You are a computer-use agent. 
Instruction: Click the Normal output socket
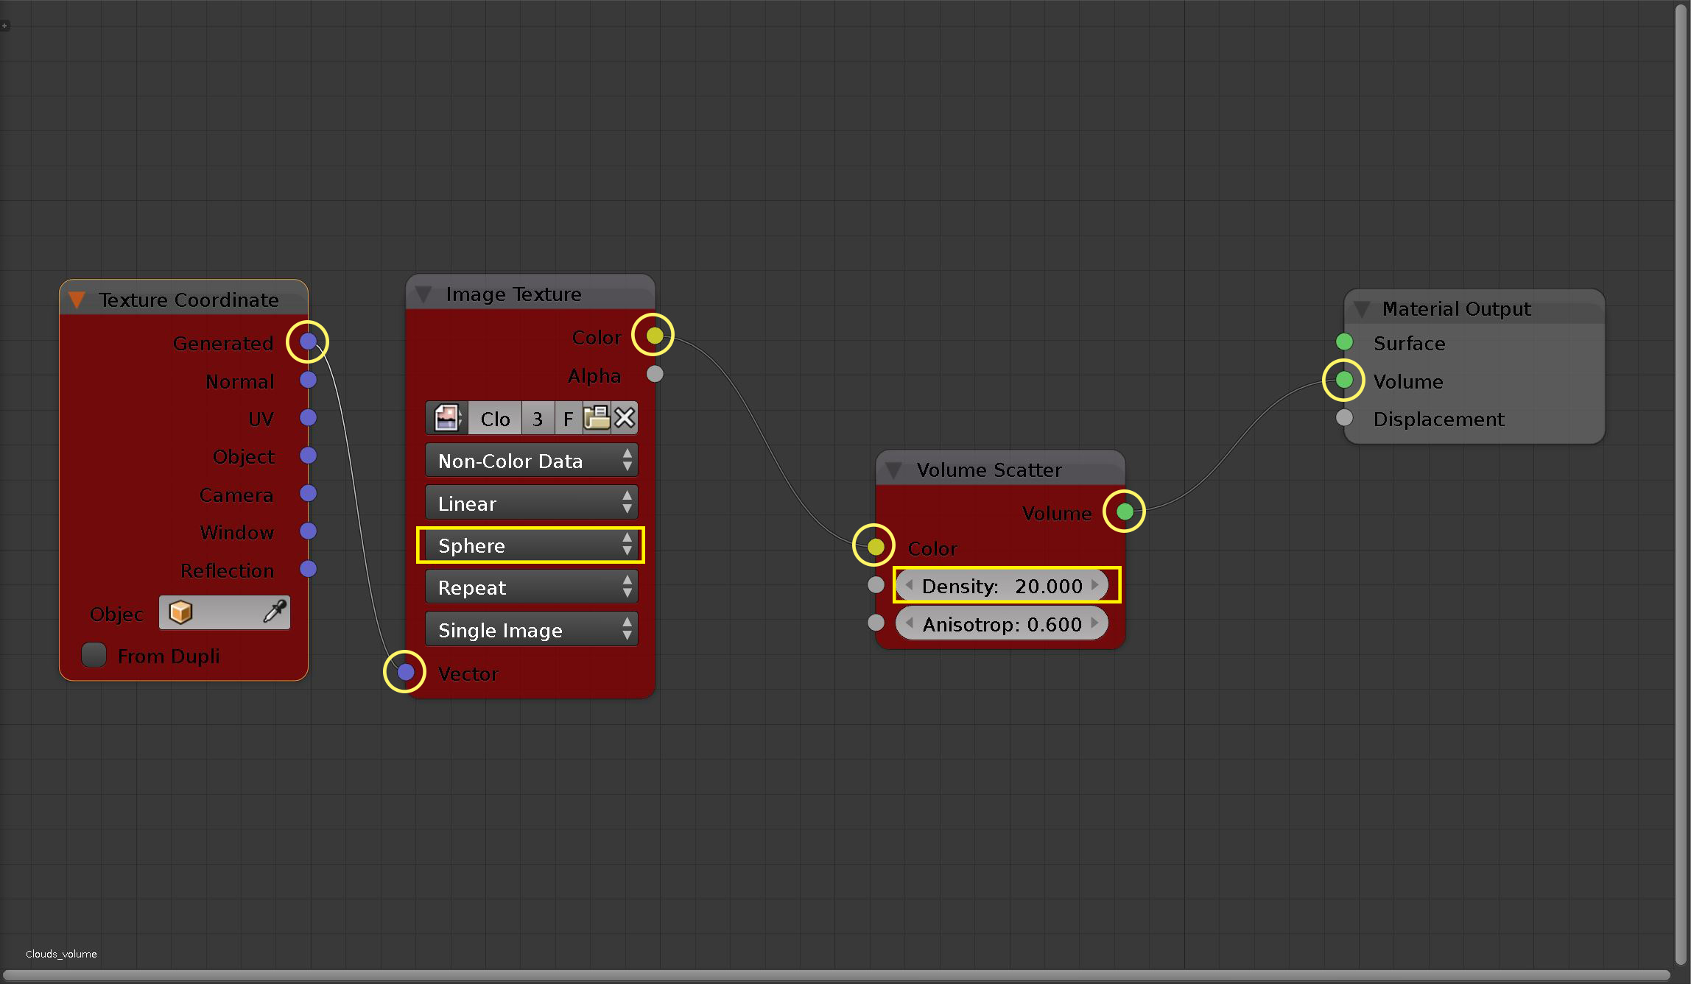coord(308,380)
